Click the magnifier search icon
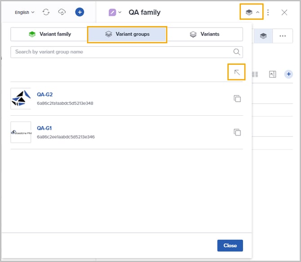Image resolution: width=301 pixels, height=262 pixels. point(237,52)
